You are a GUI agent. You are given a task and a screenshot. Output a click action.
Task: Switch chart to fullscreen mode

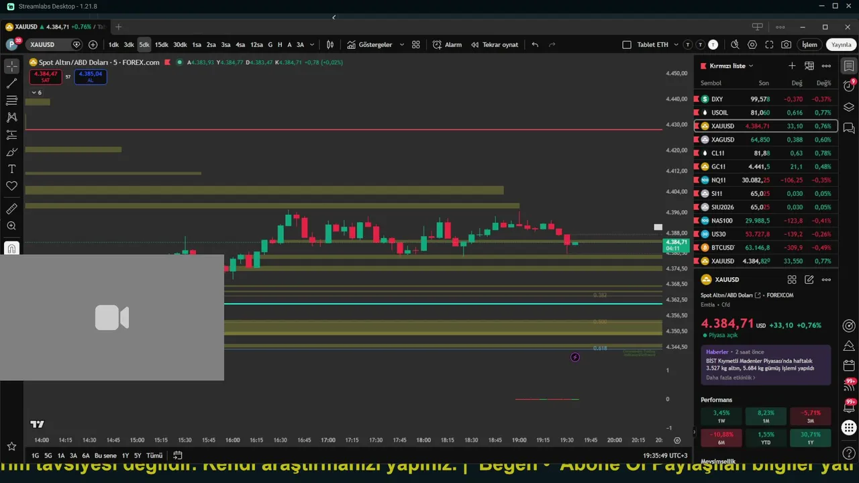pyautogui.click(x=769, y=45)
